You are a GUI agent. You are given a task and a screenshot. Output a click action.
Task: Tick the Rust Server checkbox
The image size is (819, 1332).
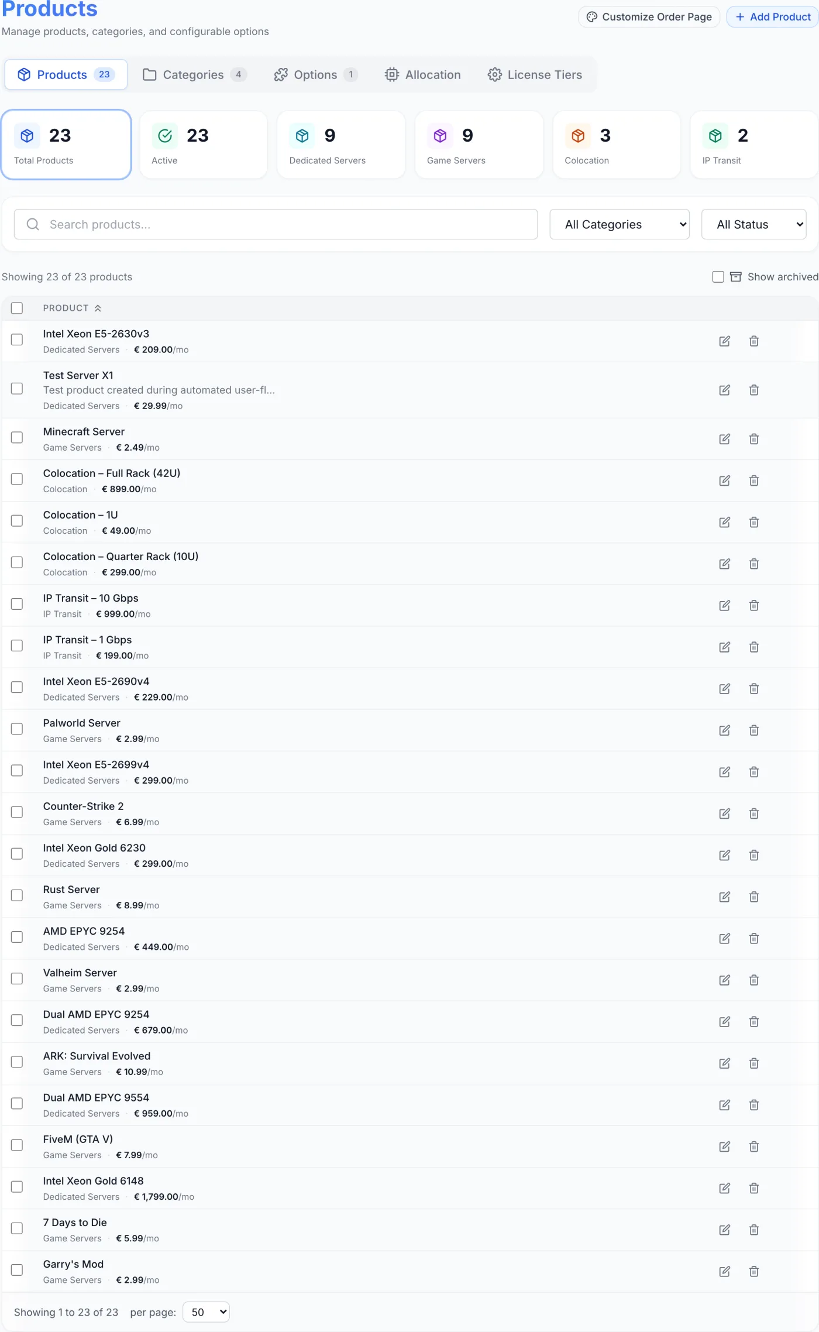(x=17, y=895)
